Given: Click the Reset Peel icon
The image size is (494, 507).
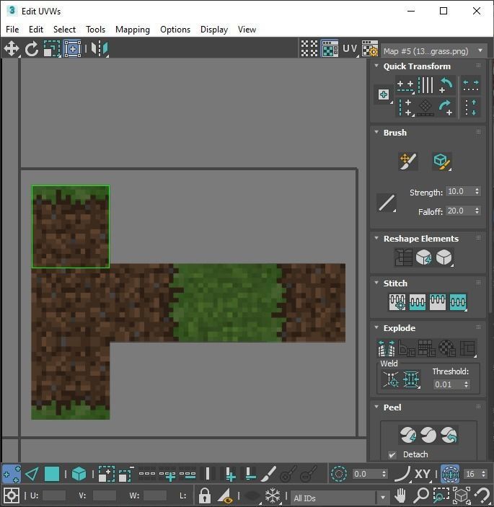Looking at the screenshot, I should pos(449,435).
